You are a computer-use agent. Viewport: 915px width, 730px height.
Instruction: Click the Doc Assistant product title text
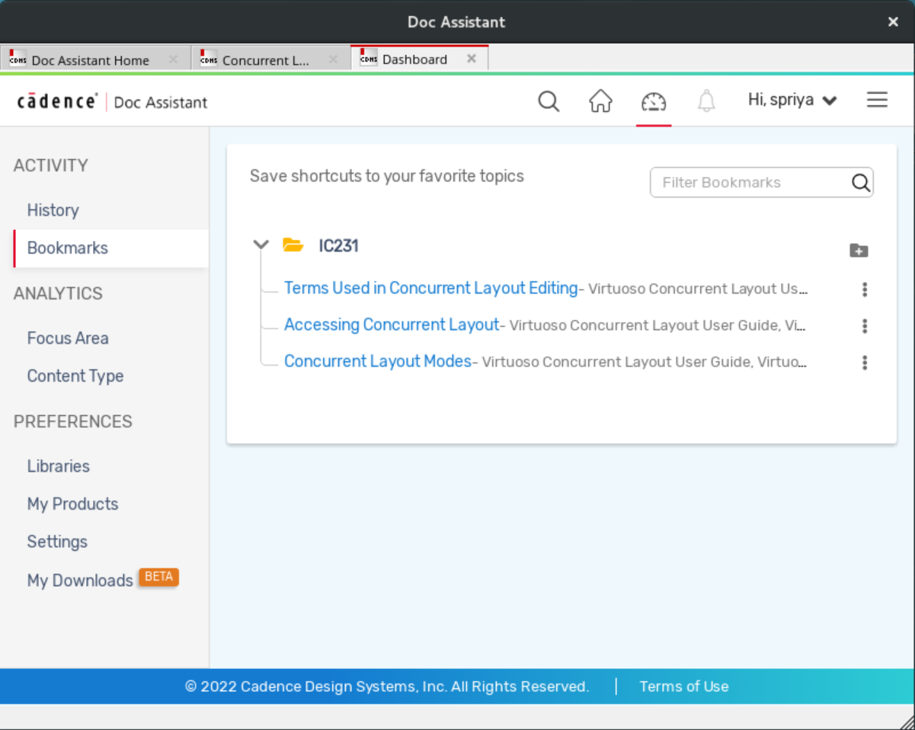pos(160,102)
